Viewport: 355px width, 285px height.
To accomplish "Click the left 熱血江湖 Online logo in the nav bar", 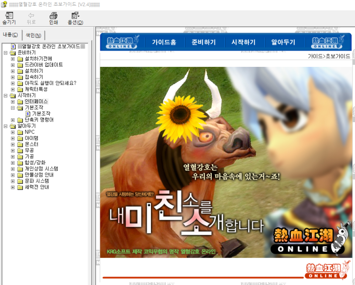I will [122, 42].
